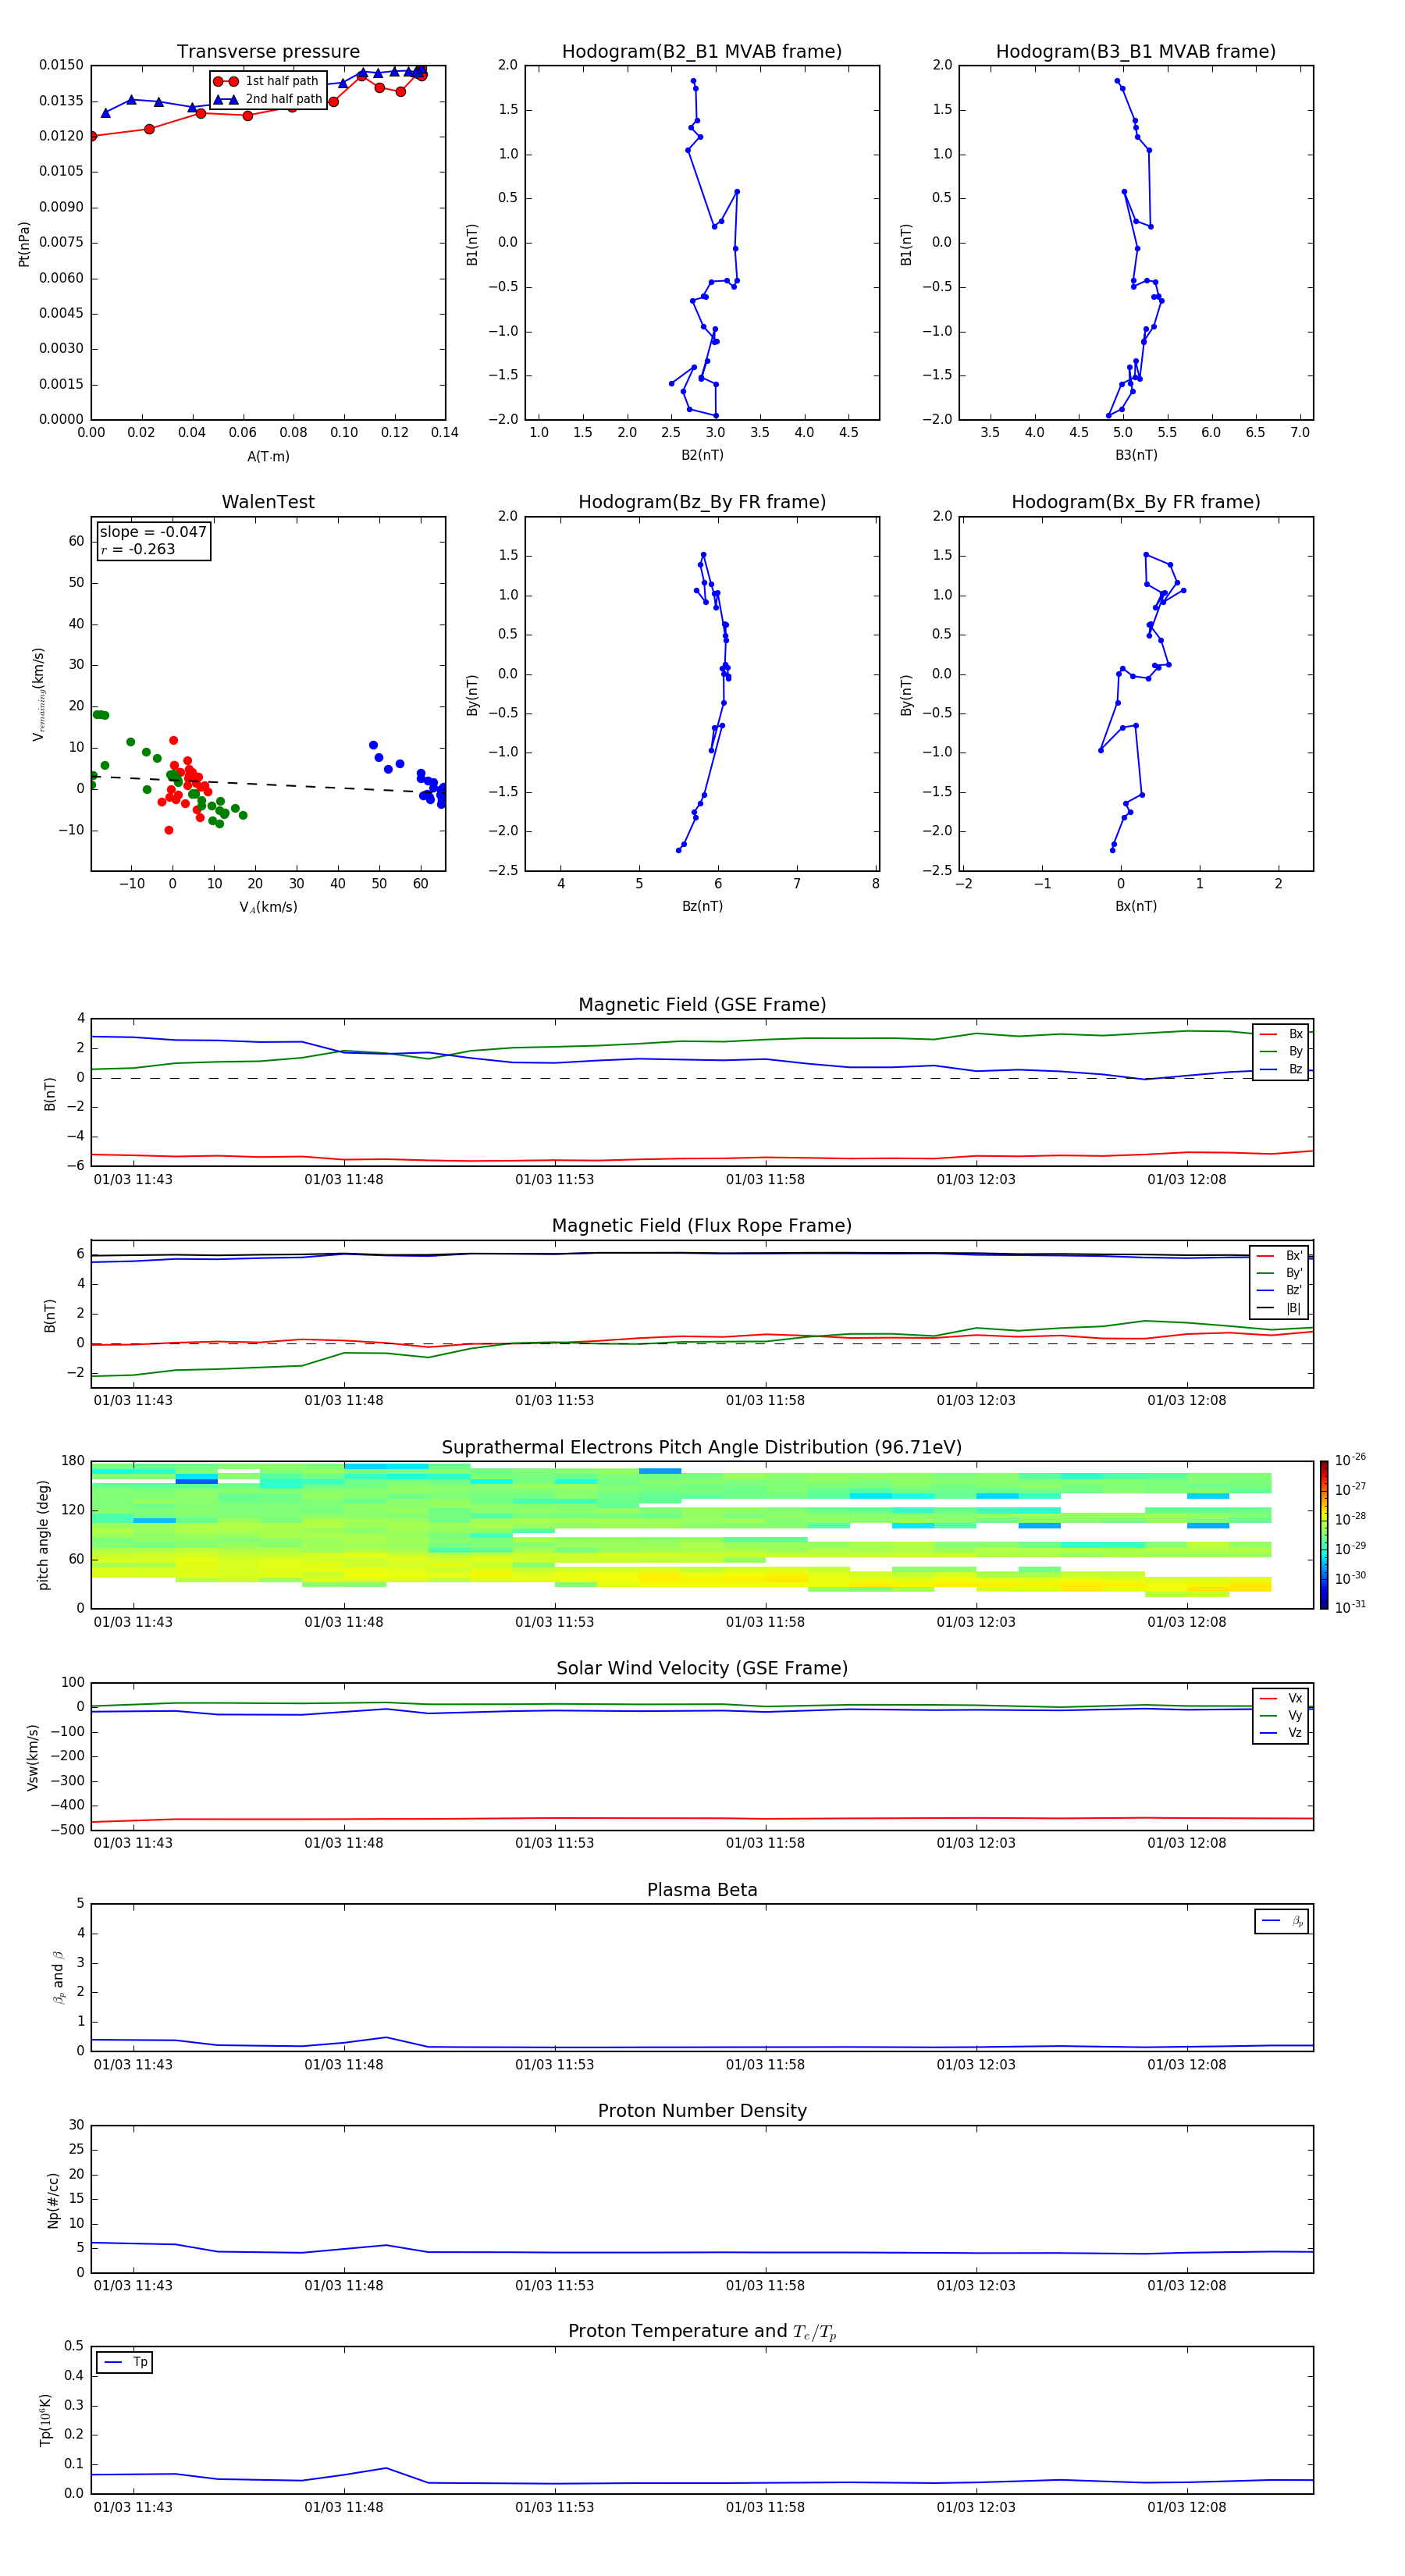Click the 'slope = -0.047' annotation

pyautogui.click(x=153, y=532)
